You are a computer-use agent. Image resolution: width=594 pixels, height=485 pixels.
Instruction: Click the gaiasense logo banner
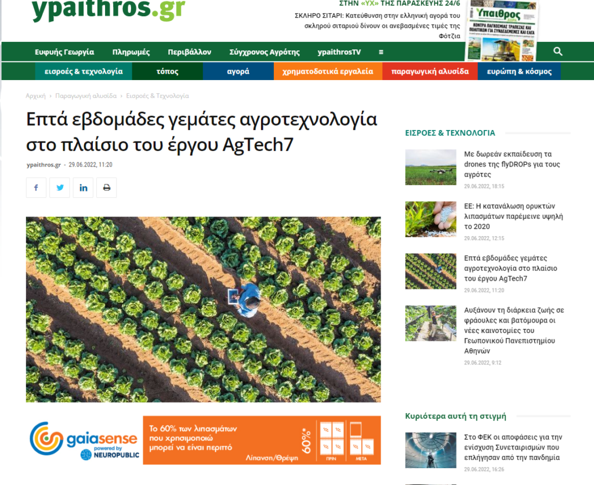84,440
